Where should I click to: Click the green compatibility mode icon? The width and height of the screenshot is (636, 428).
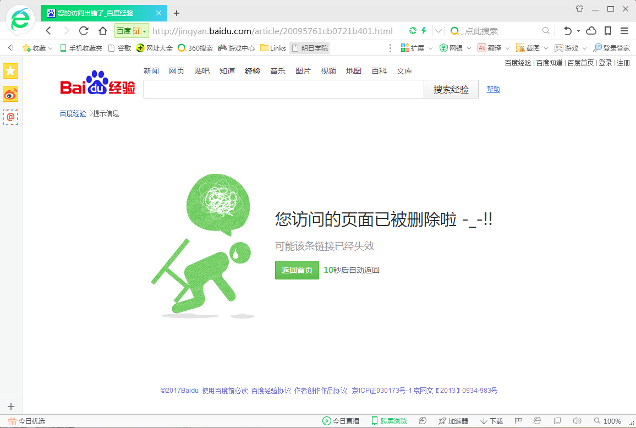click(413, 31)
